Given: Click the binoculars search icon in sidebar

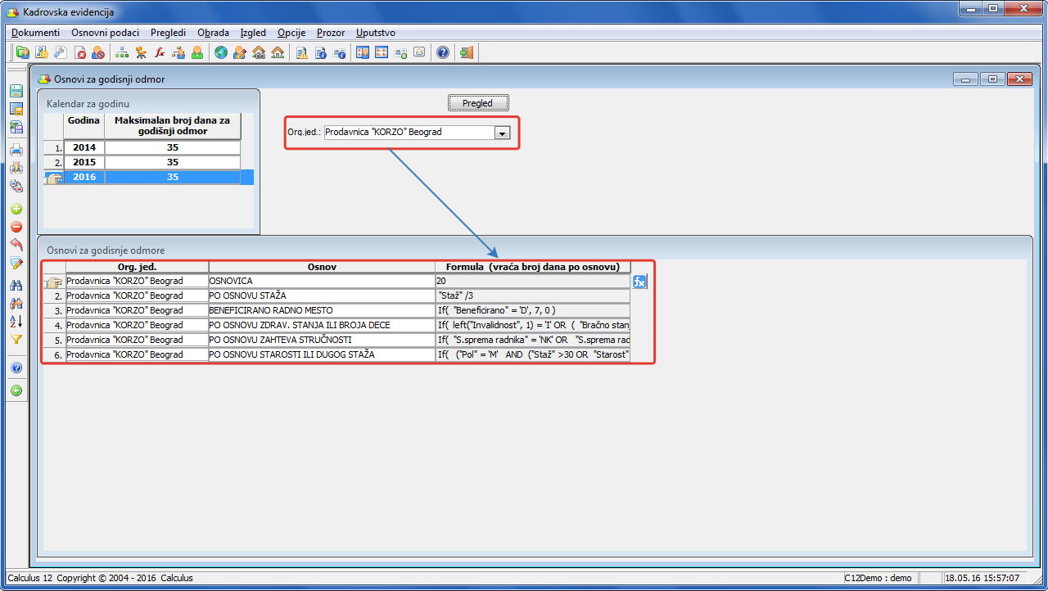Looking at the screenshot, I should [x=16, y=285].
